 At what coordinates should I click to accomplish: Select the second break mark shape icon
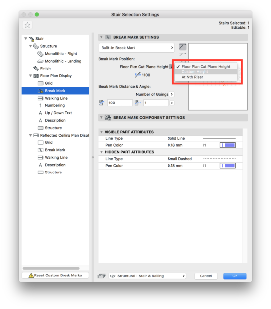[183, 54]
